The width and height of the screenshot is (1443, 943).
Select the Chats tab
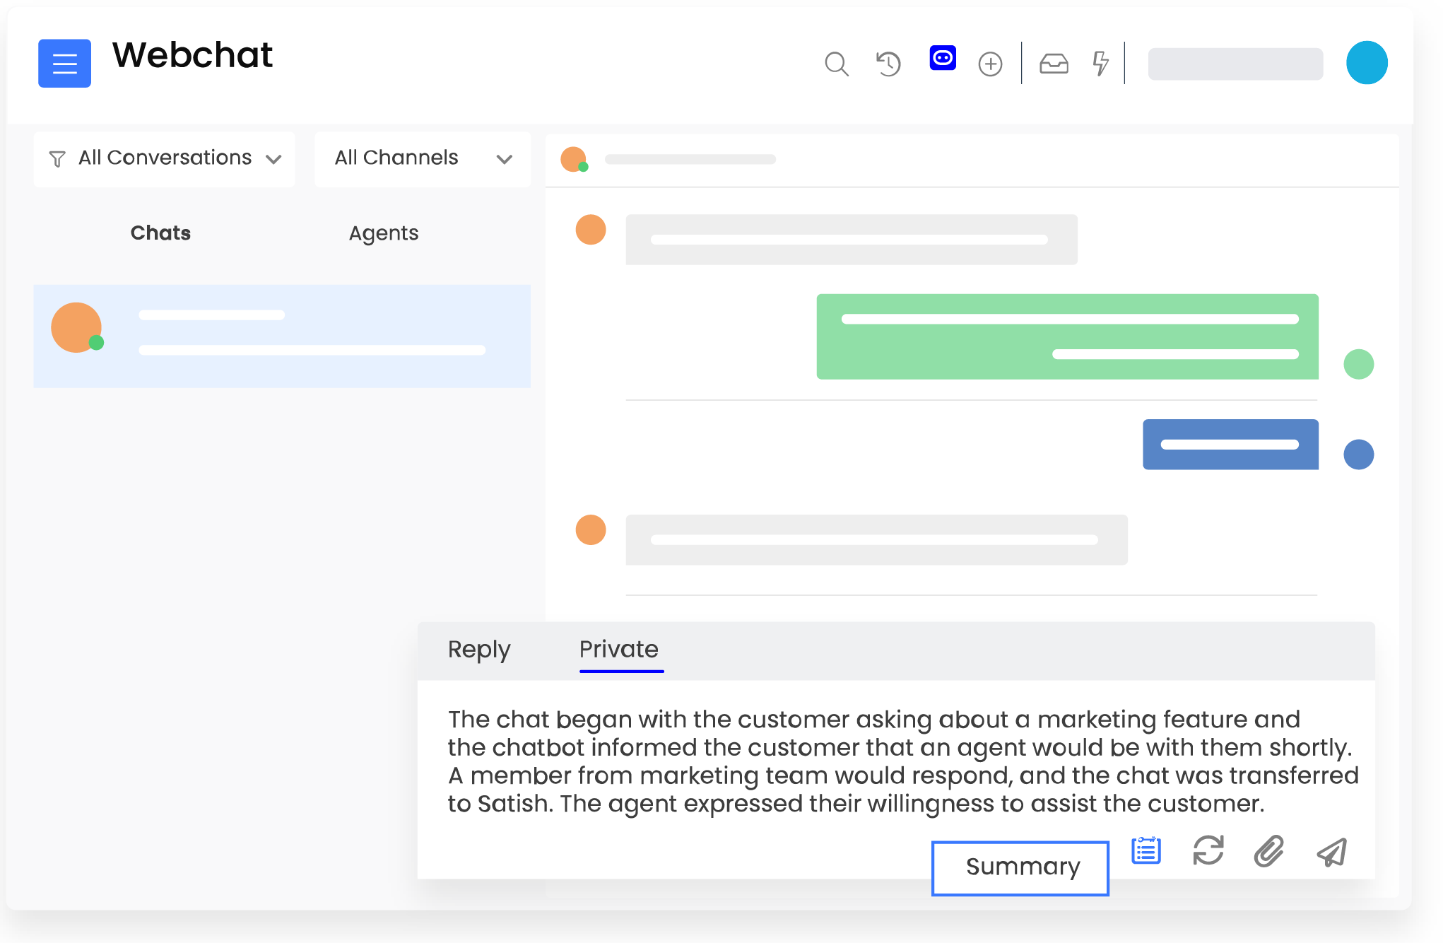pos(160,233)
